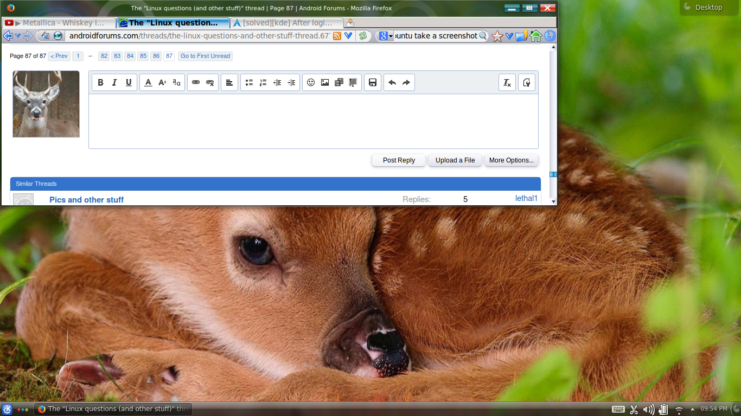The height and width of the screenshot is (416, 741).
Task: Toggle bold formatting in the reply editor
Action: (100, 82)
